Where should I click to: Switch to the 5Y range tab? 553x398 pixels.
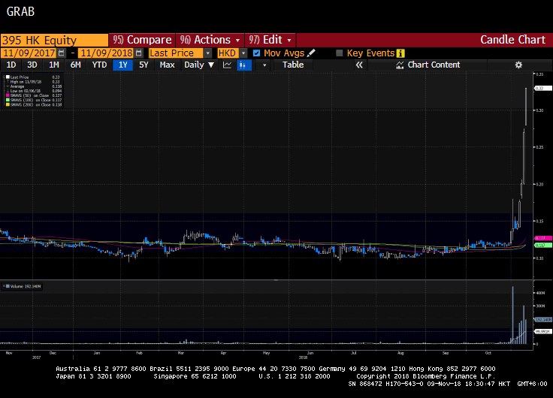(144, 65)
